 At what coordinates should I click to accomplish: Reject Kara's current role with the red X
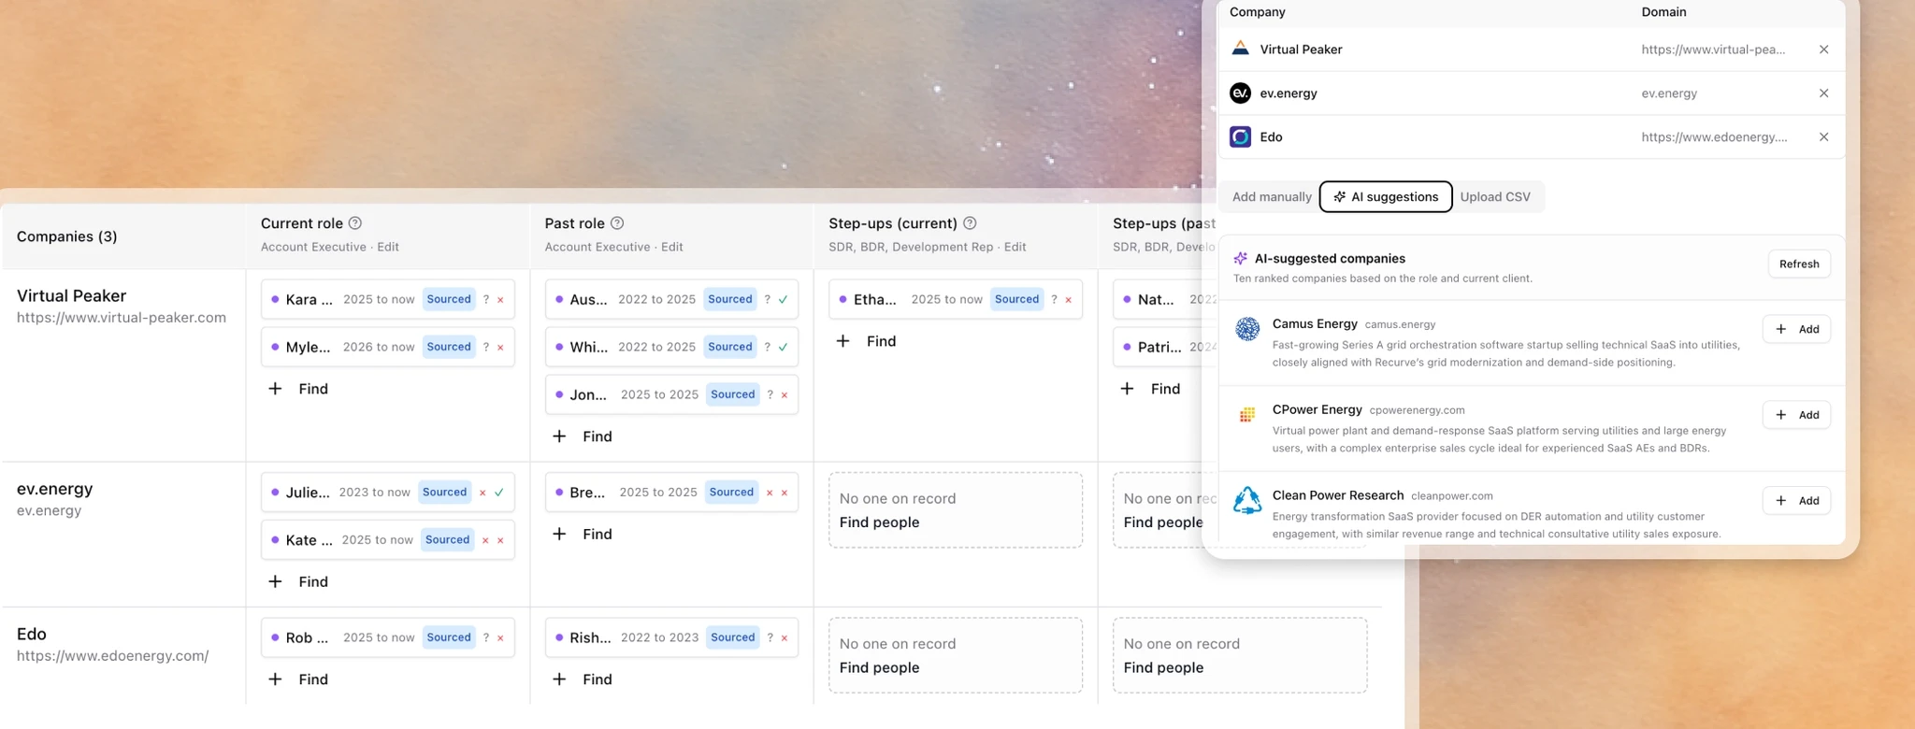tap(500, 300)
